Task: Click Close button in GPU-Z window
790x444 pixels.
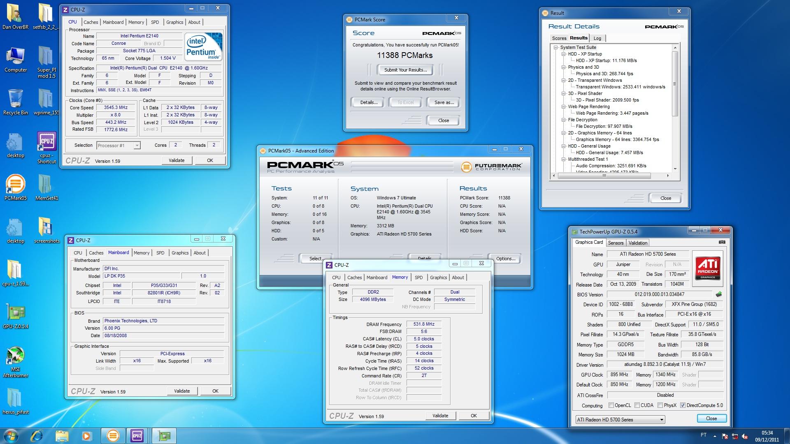Action: tap(711, 419)
